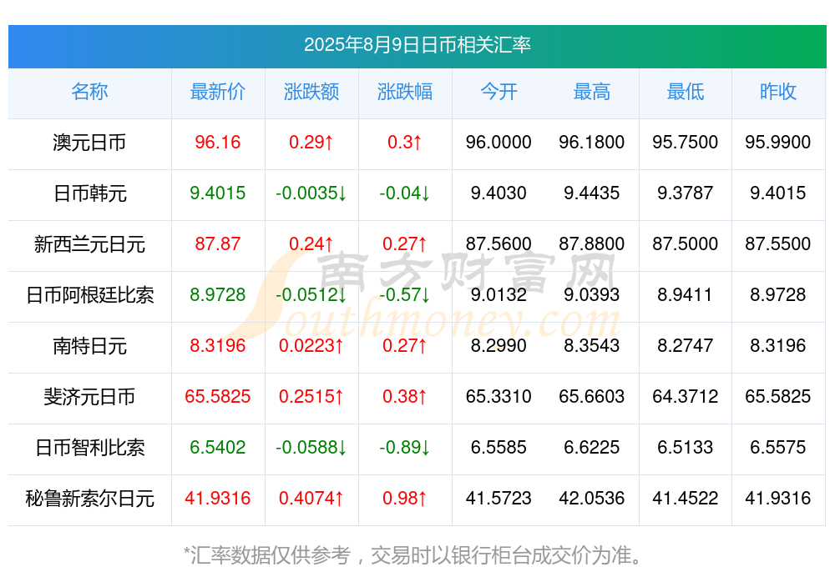The height and width of the screenshot is (582, 835).
Task: Click the change amount '0.2515↑'
Action: pyautogui.click(x=311, y=396)
